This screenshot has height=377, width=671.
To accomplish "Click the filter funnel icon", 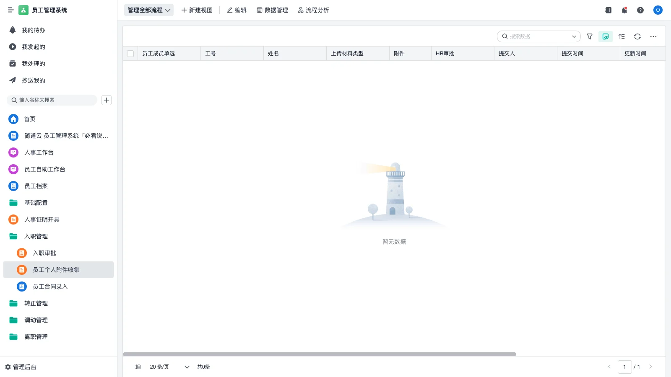I will [589, 36].
